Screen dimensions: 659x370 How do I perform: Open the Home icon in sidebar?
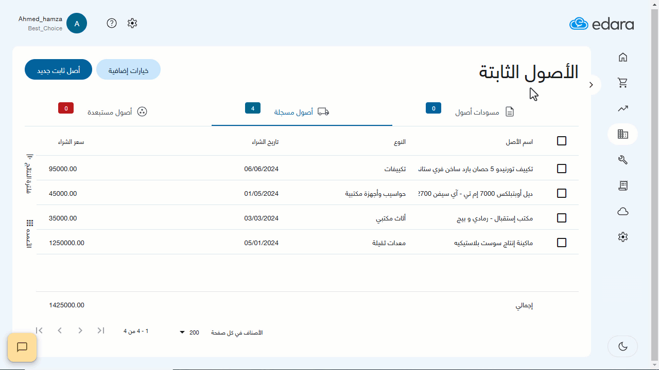pyautogui.click(x=622, y=57)
